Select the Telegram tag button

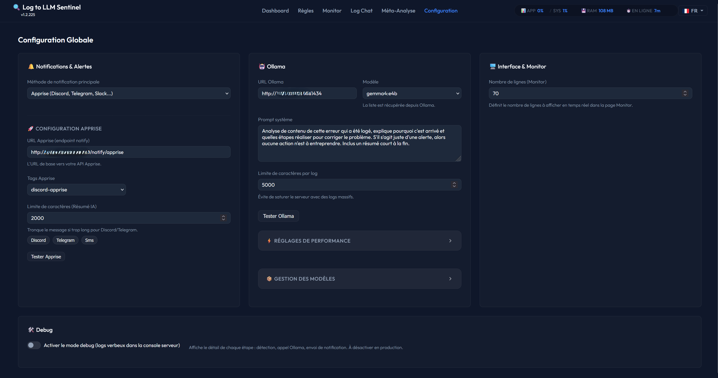[65, 240]
